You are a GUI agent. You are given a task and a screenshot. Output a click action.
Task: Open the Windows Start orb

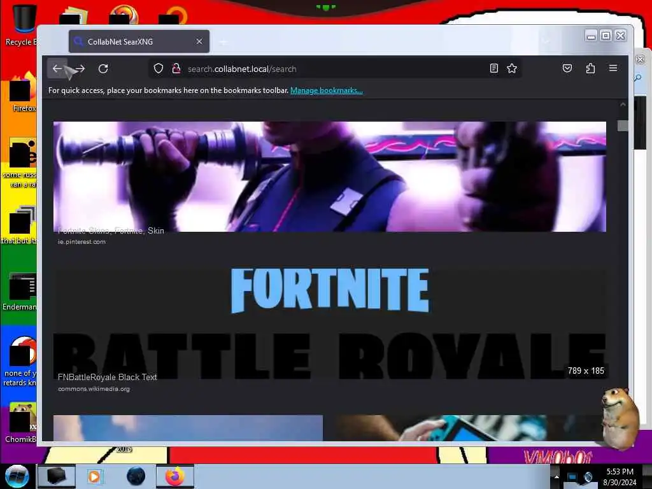point(17,476)
